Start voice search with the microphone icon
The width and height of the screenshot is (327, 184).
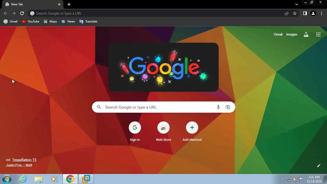point(218,107)
